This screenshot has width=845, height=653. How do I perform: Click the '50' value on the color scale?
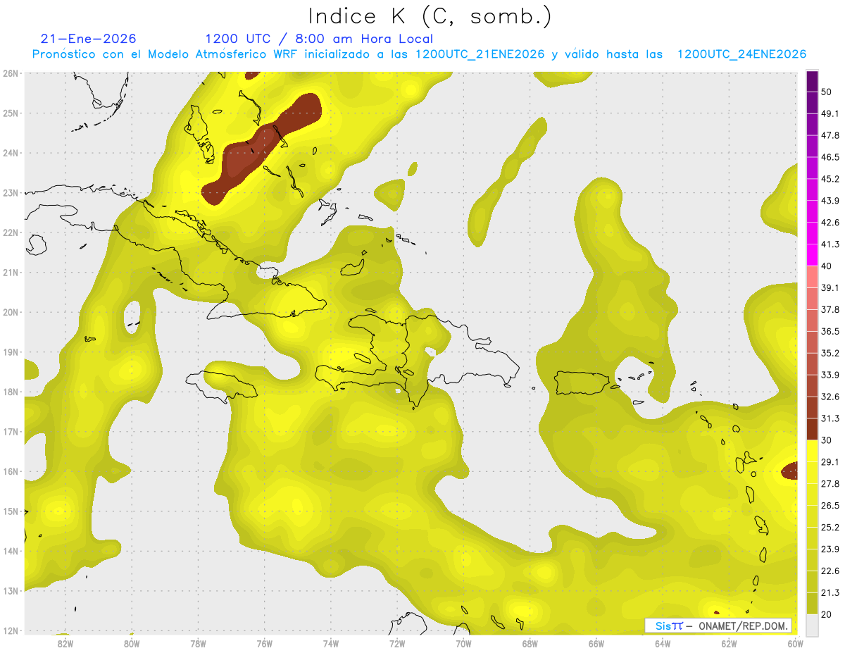pos(826,92)
